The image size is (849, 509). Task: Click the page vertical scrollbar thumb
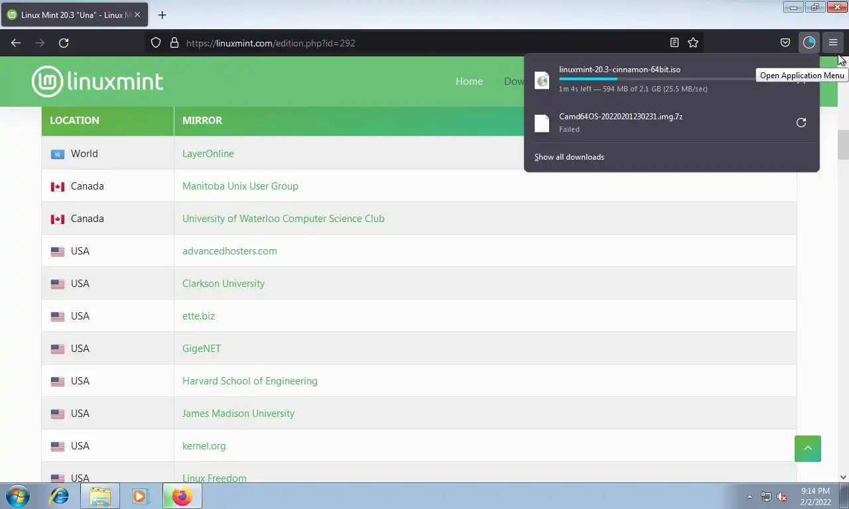coord(843,145)
